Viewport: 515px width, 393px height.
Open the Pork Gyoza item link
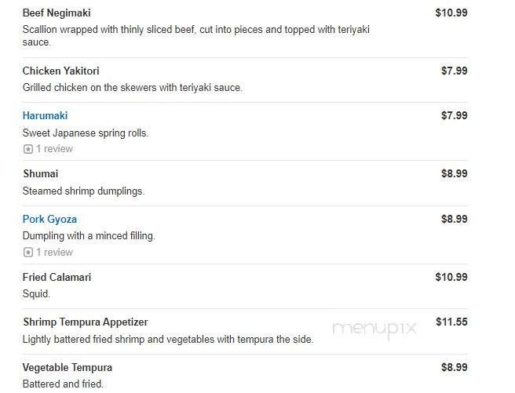pyautogui.click(x=49, y=220)
